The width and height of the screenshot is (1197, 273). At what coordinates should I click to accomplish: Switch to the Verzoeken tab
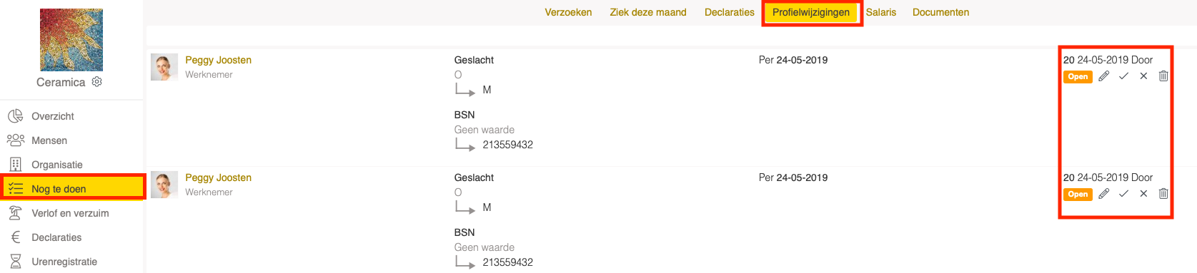tap(568, 12)
